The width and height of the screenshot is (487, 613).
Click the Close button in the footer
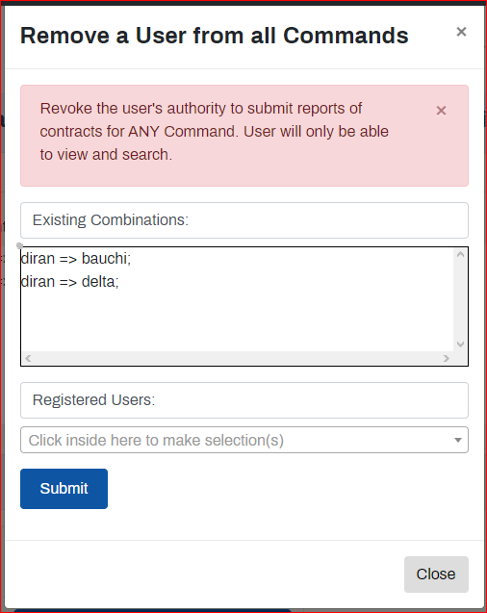tap(436, 575)
